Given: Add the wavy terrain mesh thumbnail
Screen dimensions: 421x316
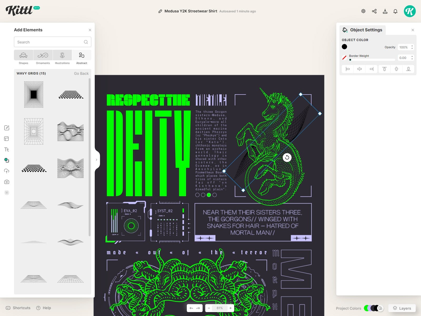Looking at the screenshot, I should click(x=71, y=131).
